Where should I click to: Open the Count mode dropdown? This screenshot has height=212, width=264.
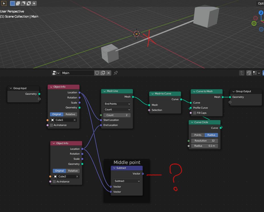(x=117, y=110)
